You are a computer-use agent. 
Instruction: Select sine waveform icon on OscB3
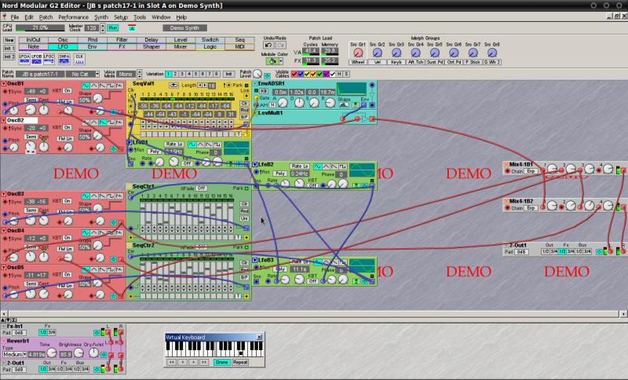tap(86, 195)
